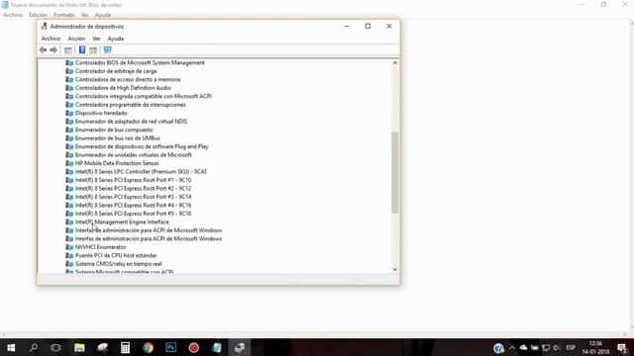
Task: Open the Edición menu in Bloc de notas
Action: click(38, 15)
